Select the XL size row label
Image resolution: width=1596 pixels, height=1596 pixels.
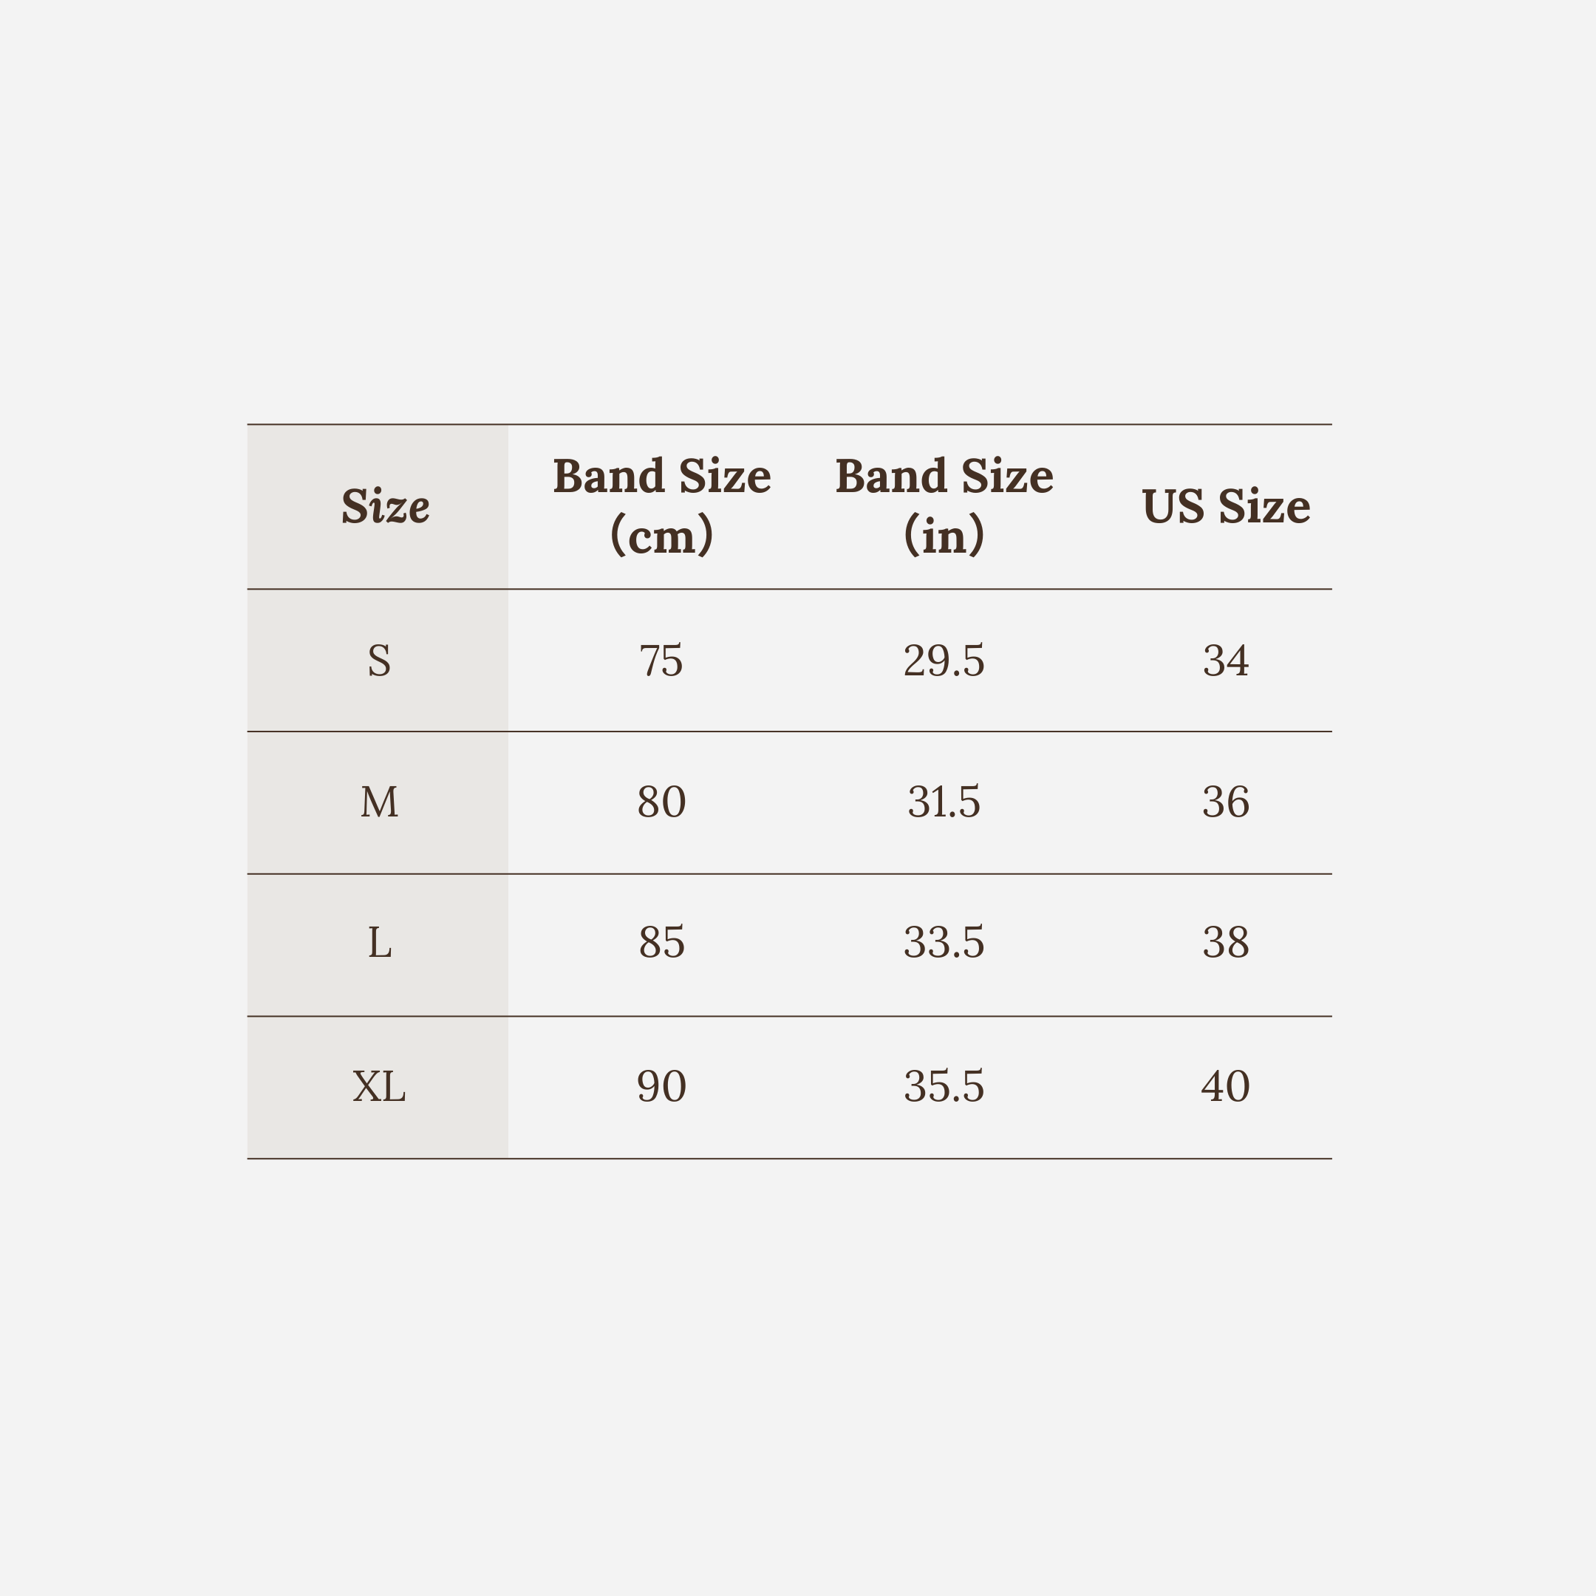pos(379,1086)
